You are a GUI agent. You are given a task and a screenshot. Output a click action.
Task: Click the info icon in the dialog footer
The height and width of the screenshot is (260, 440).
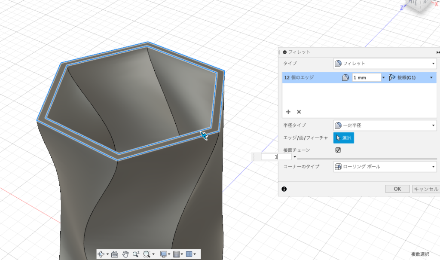(x=284, y=189)
